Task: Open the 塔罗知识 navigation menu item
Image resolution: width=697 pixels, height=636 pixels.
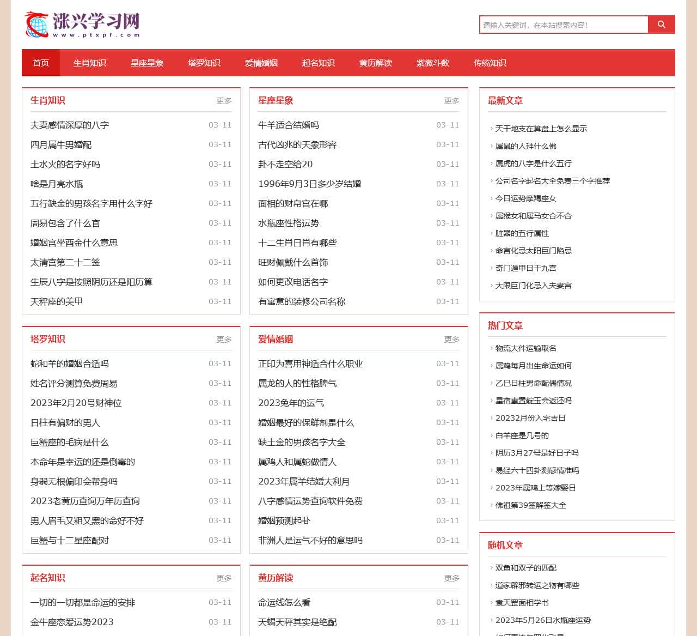Action: (x=204, y=63)
